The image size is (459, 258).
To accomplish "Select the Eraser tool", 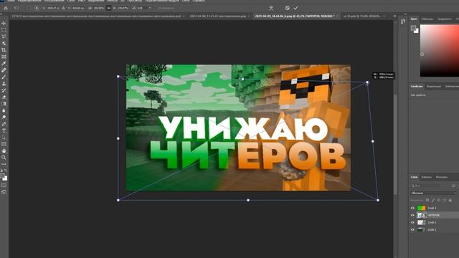I will [x=4, y=97].
